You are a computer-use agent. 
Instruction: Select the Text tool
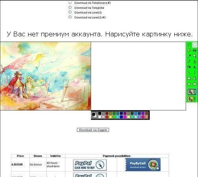click(194, 67)
